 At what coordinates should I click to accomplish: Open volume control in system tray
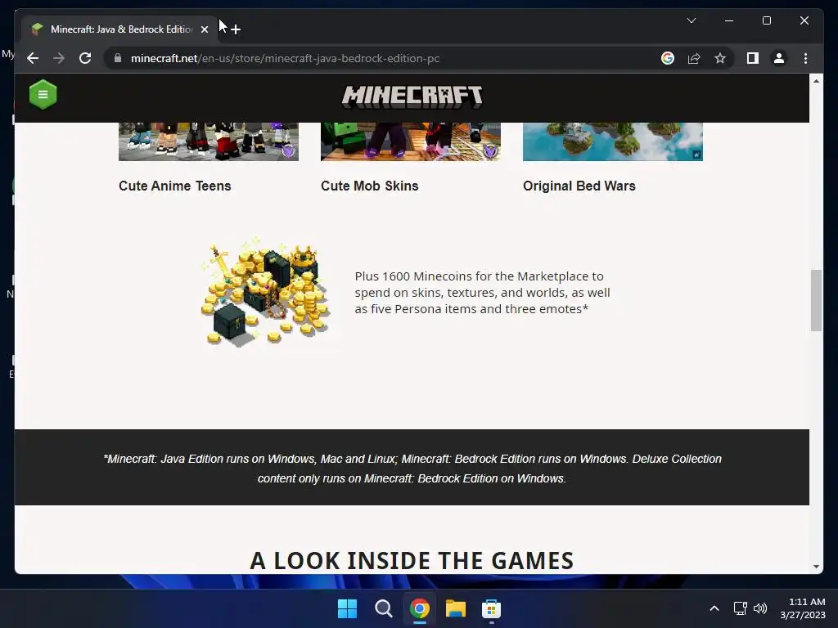[760, 608]
